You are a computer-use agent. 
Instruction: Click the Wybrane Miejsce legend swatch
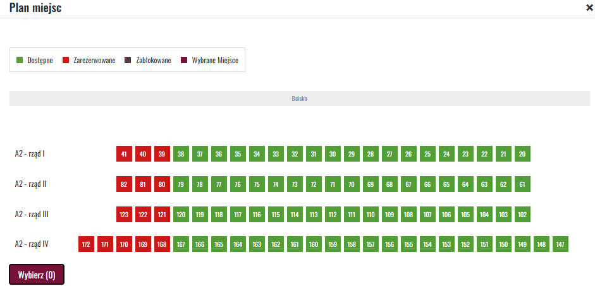coord(184,60)
